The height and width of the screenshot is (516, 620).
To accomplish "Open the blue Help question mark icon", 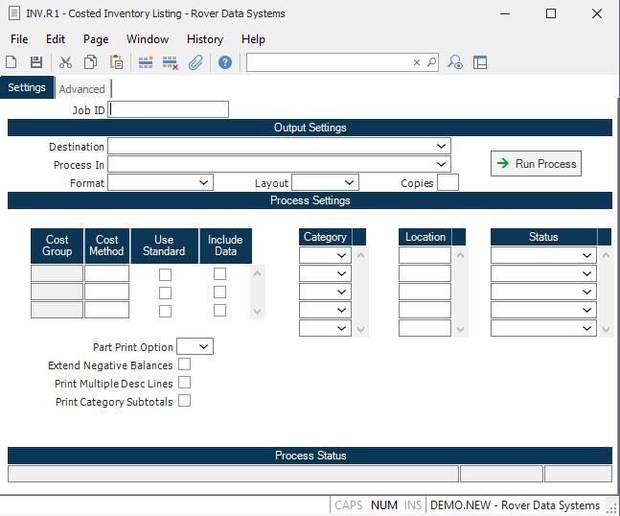I will 225,62.
